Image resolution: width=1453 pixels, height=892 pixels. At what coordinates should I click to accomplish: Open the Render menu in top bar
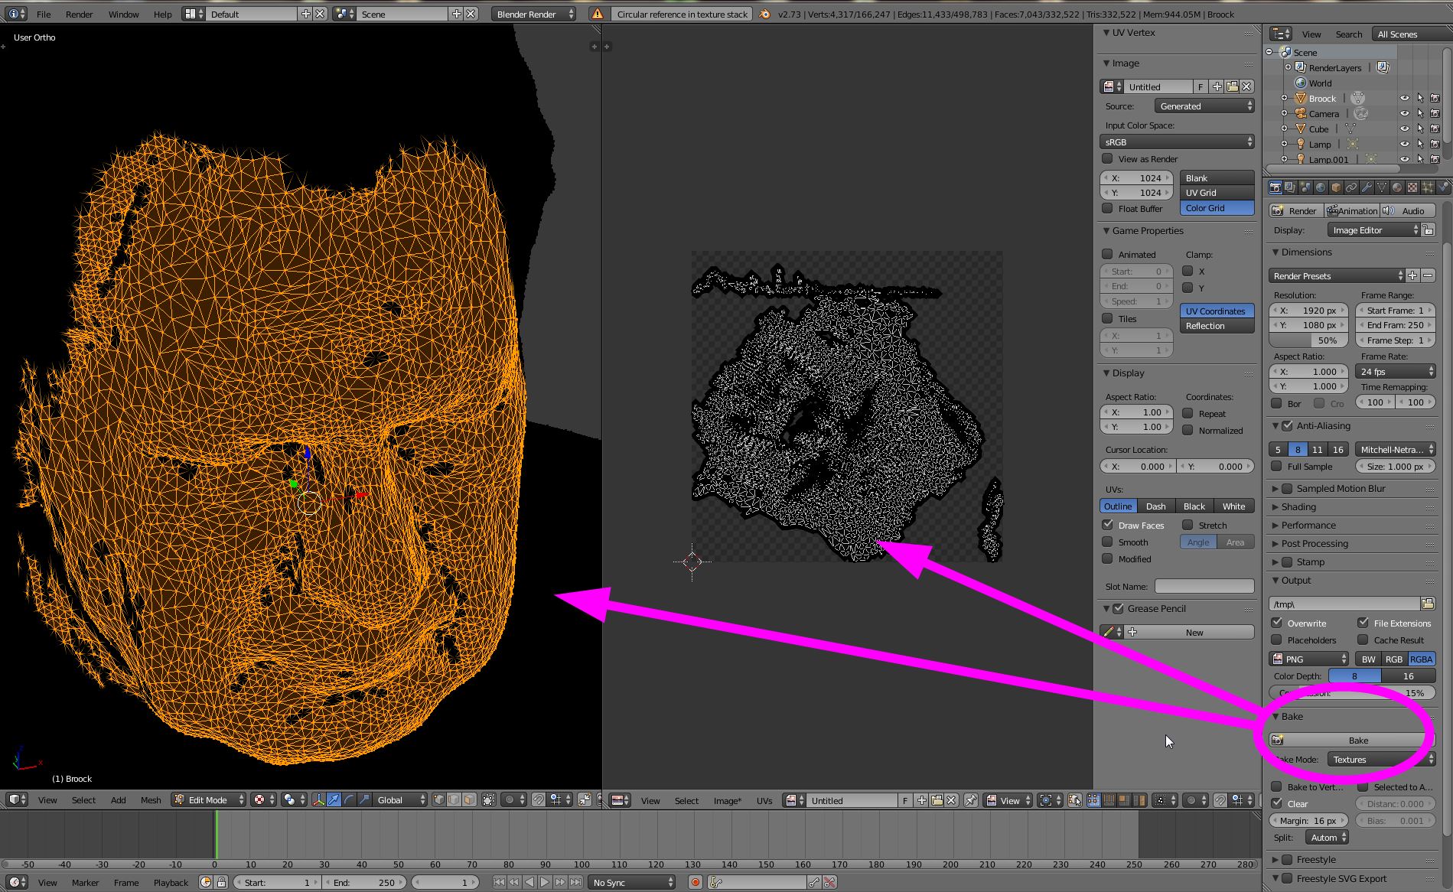(x=79, y=14)
